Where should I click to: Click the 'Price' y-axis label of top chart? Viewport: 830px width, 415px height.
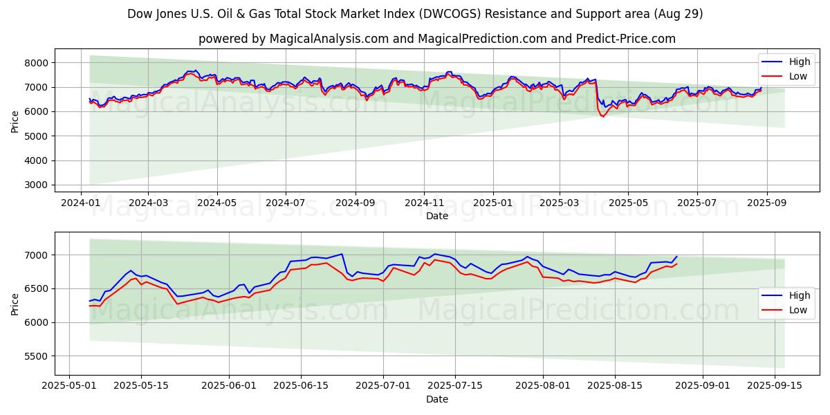[15, 122]
